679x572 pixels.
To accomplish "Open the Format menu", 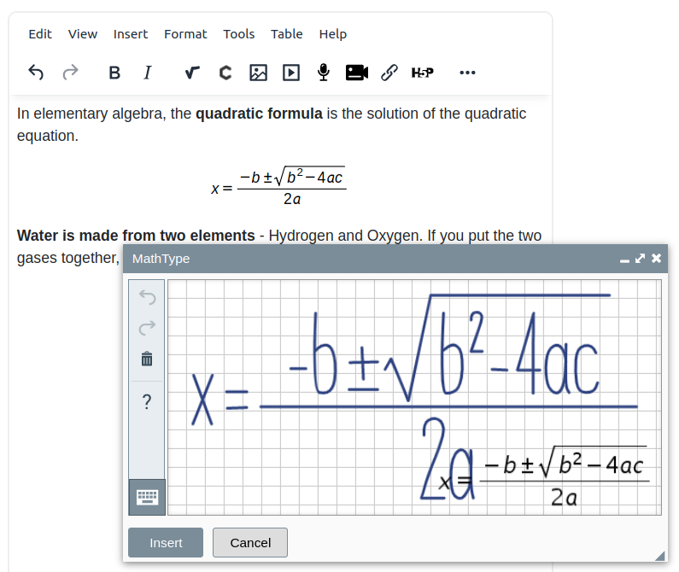I will click(x=185, y=34).
